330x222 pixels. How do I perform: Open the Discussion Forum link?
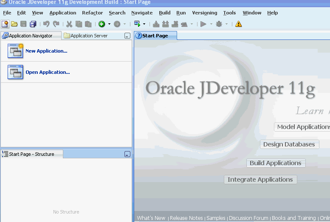[248, 218]
